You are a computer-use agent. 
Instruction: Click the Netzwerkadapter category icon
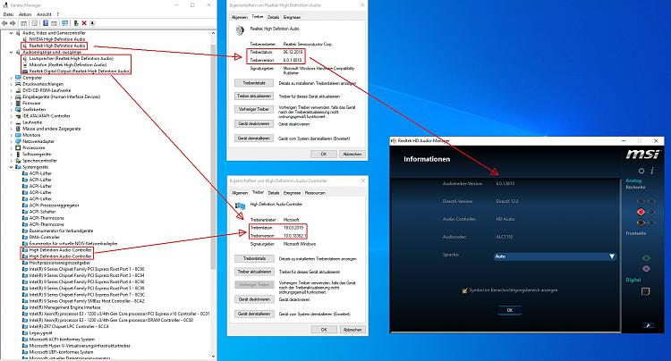(x=18, y=141)
